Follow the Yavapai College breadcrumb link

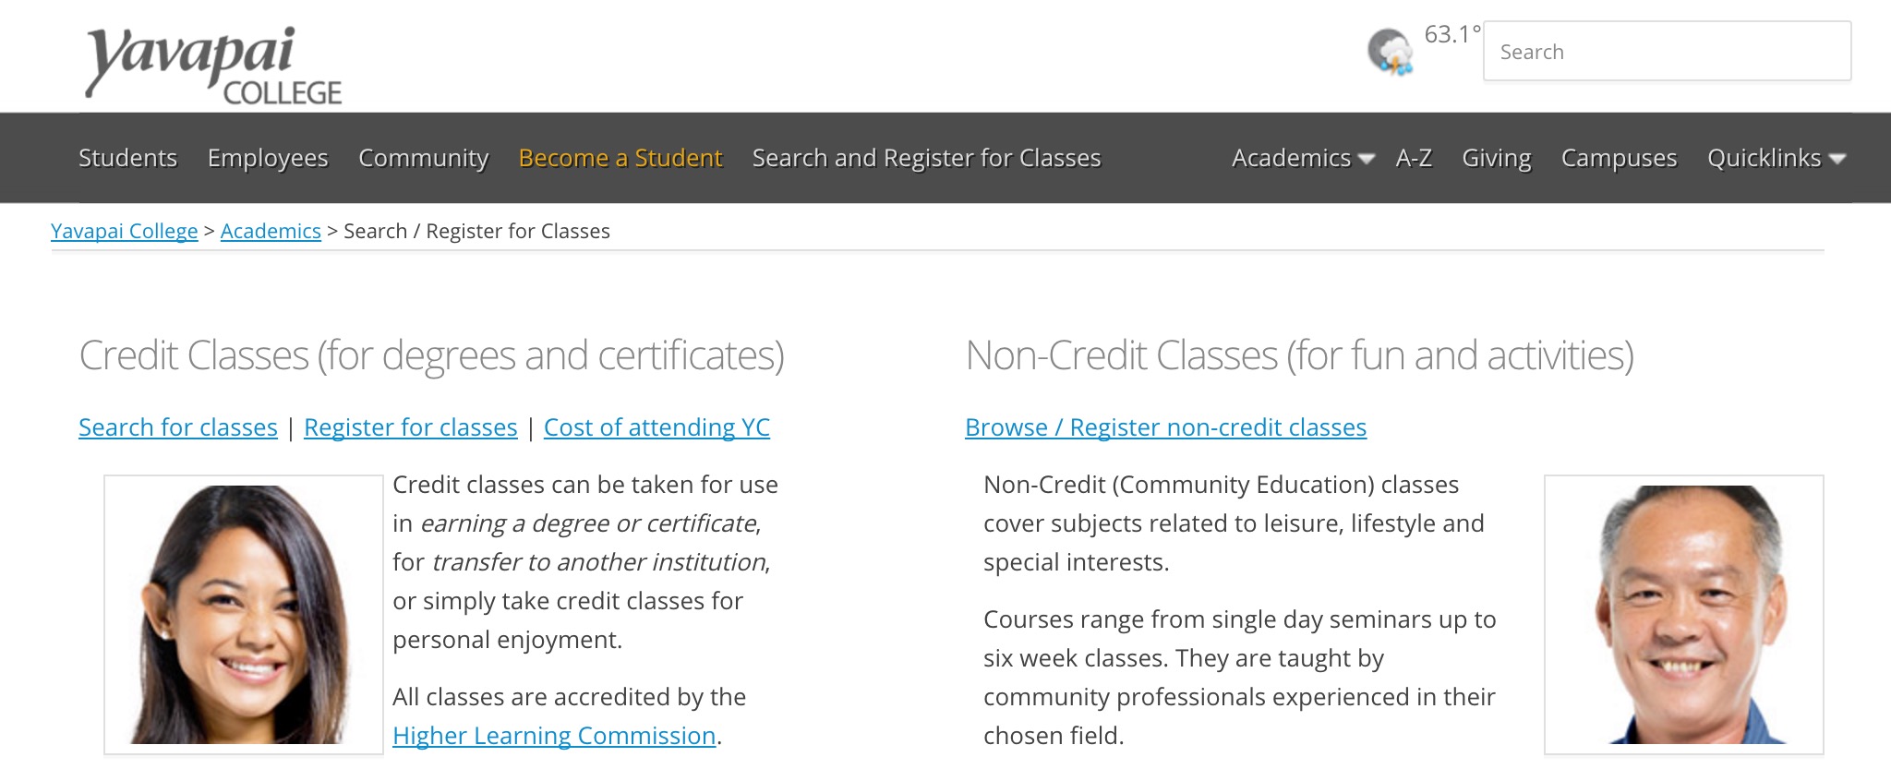125,231
